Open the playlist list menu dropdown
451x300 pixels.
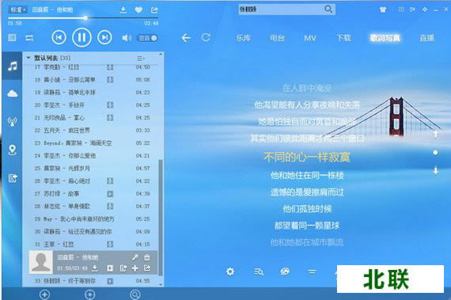(141, 59)
